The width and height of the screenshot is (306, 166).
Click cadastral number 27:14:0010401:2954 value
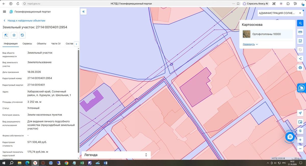(x=40, y=78)
